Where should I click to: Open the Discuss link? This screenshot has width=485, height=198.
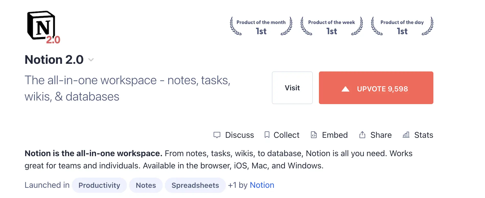tap(239, 135)
